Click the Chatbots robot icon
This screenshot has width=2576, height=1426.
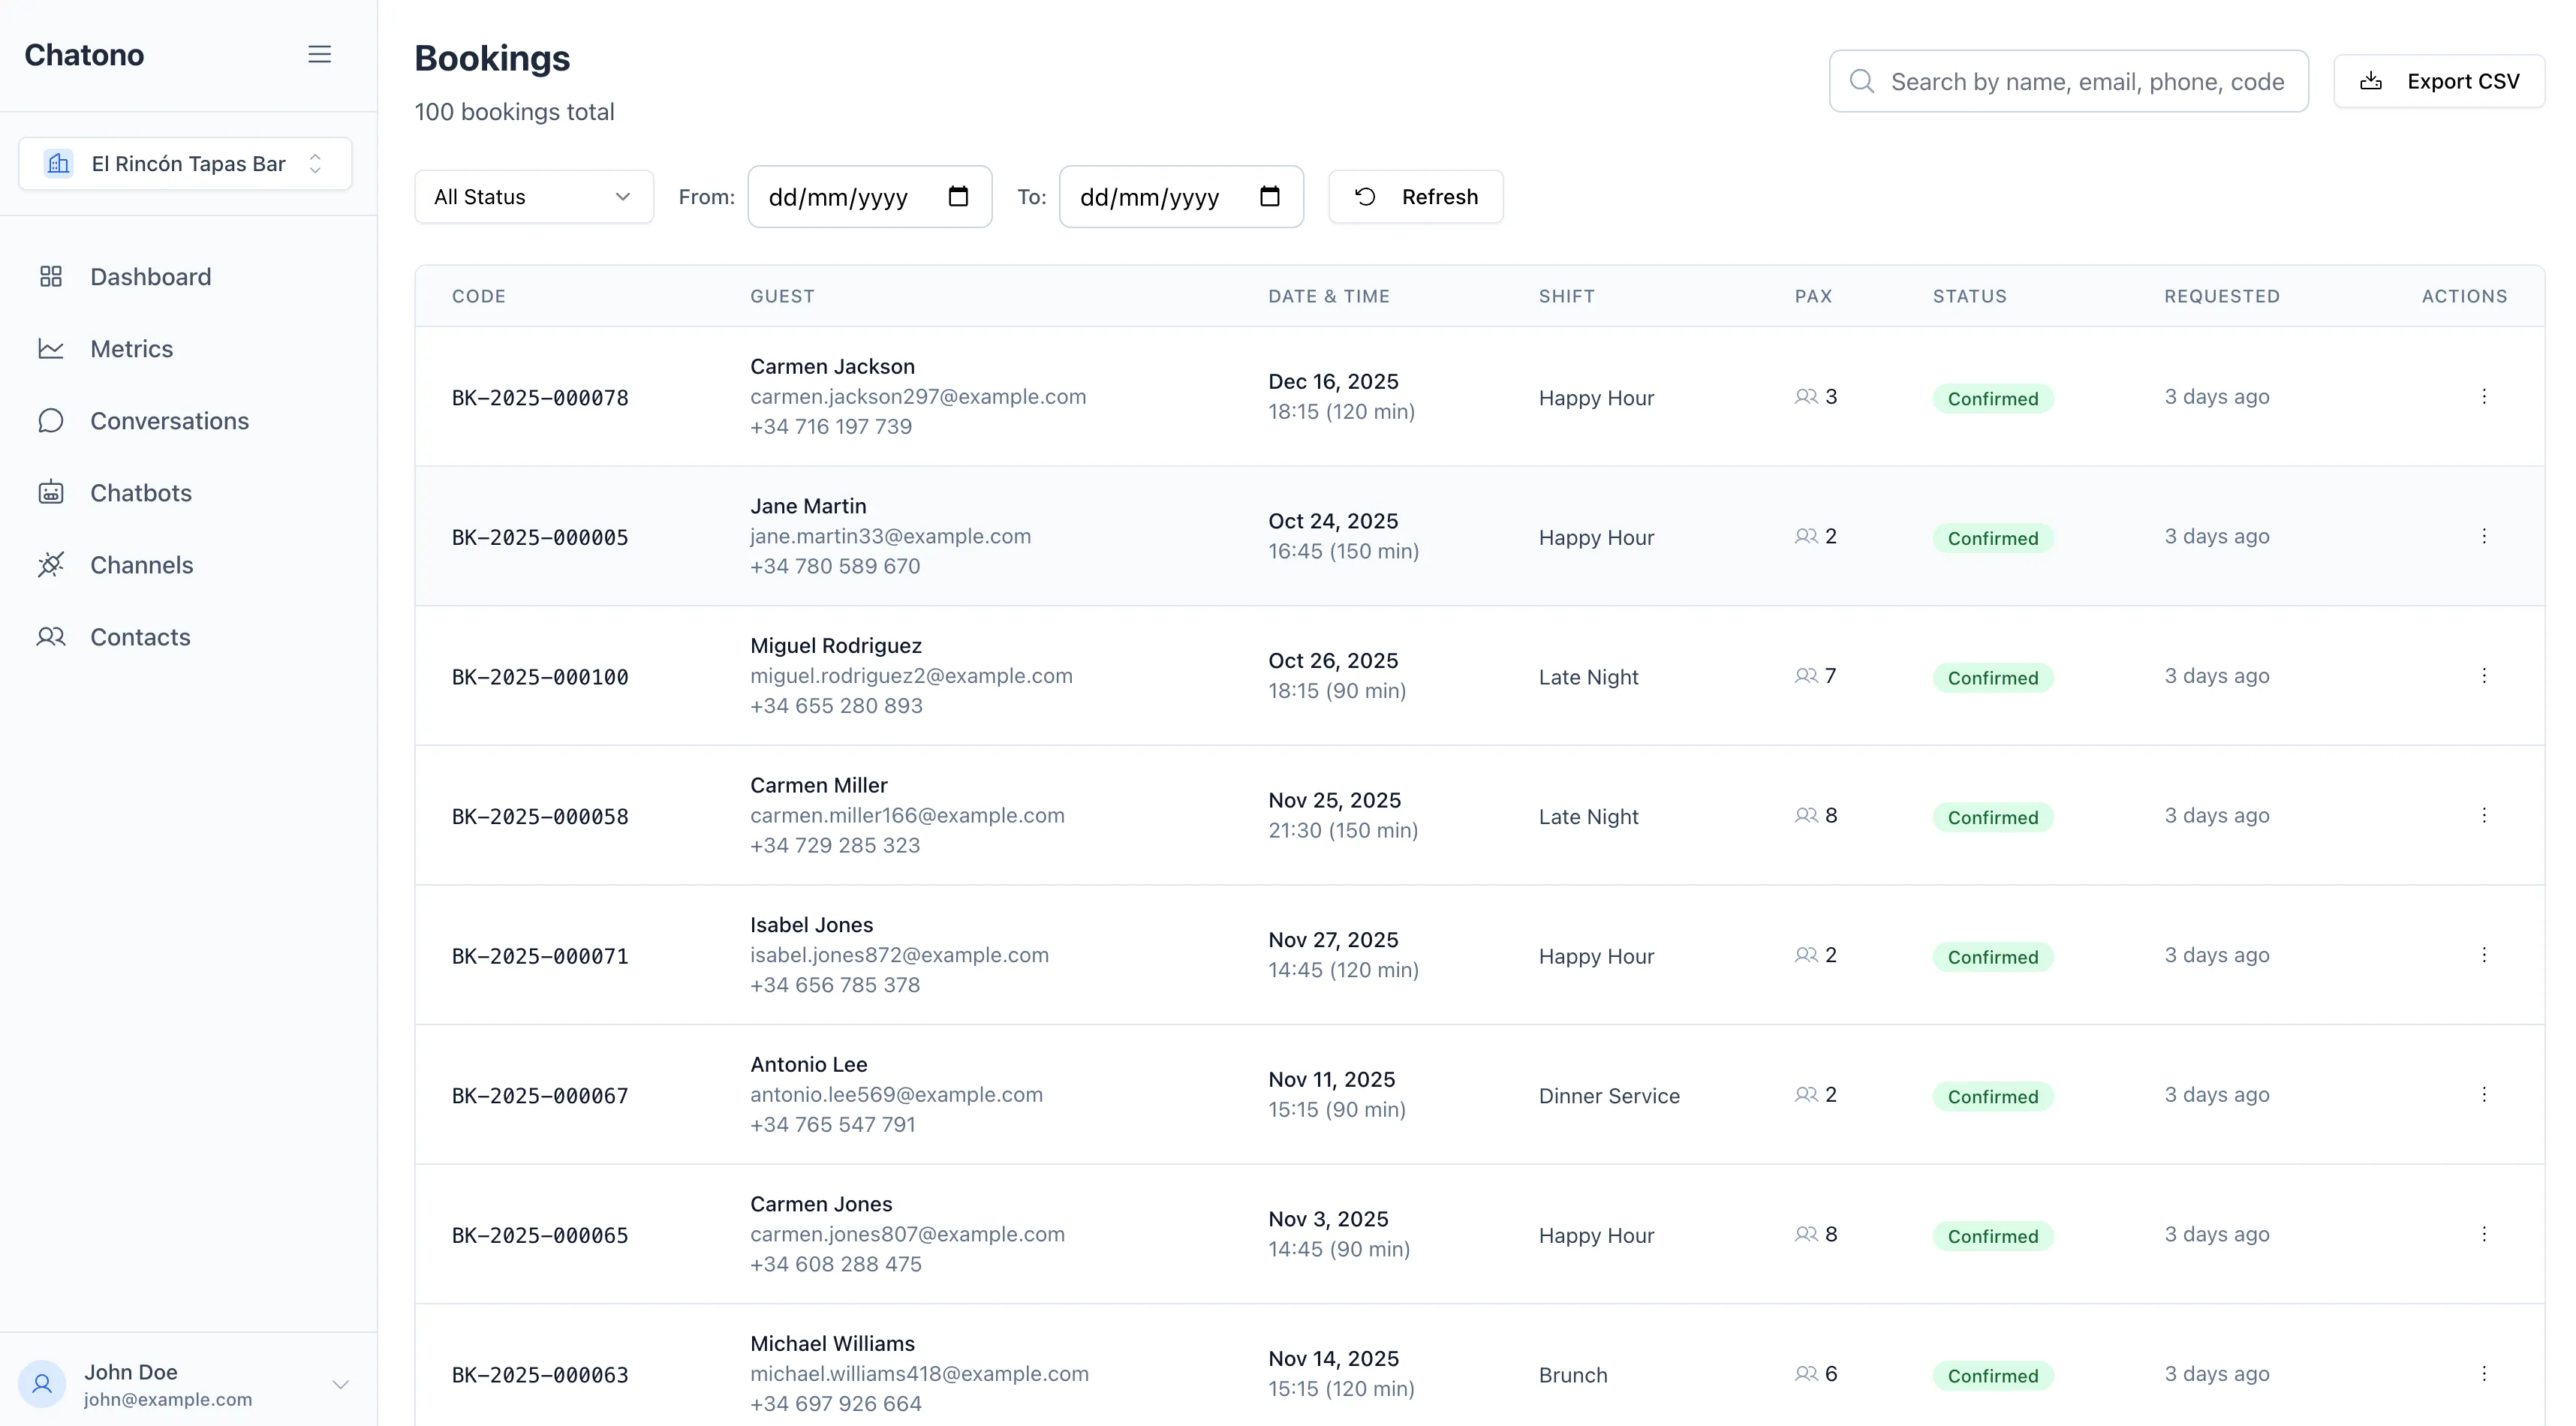pyautogui.click(x=51, y=492)
